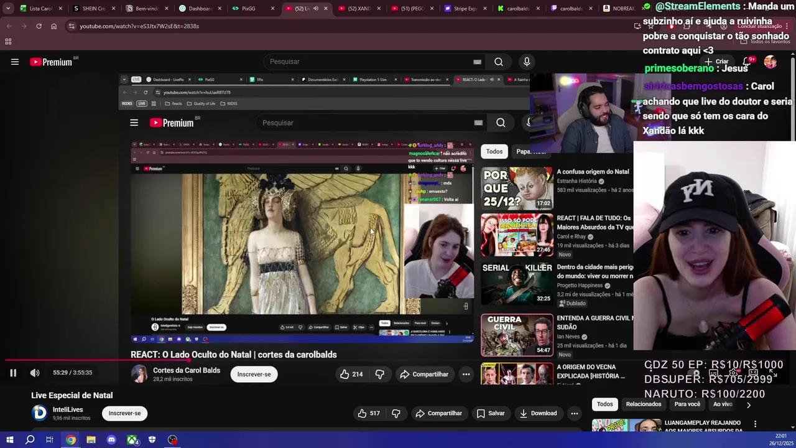
Task: Open Xbox app from the taskbar
Action: 132,440
